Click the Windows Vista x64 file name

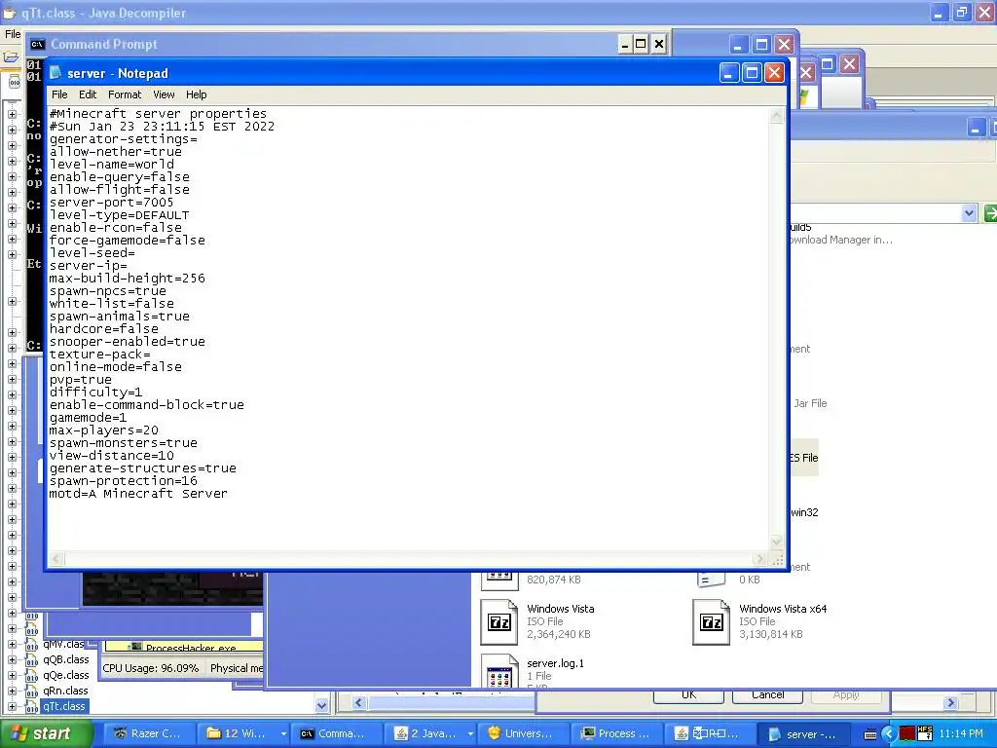click(783, 609)
